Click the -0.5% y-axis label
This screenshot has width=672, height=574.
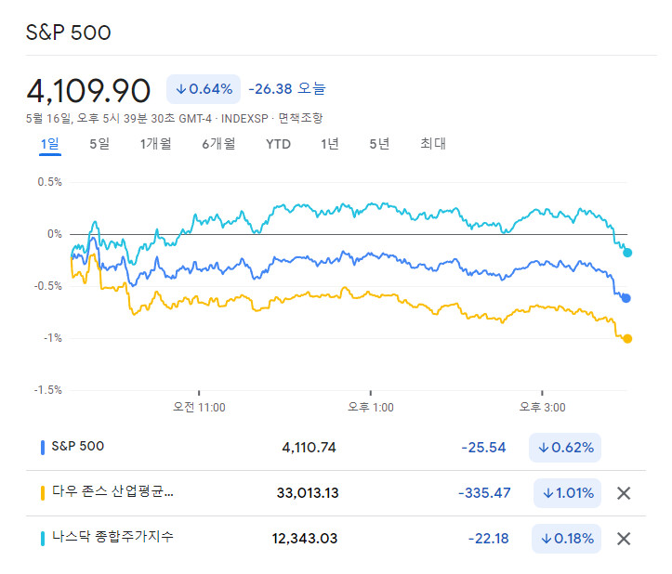[48, 286]
